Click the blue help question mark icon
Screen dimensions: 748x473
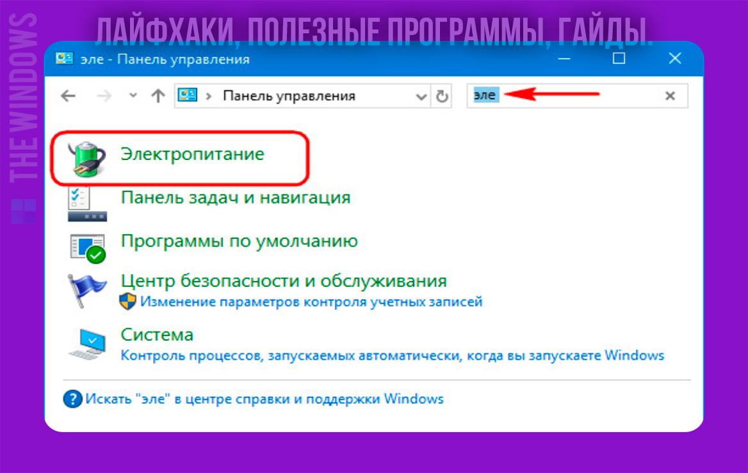(72, 399)
